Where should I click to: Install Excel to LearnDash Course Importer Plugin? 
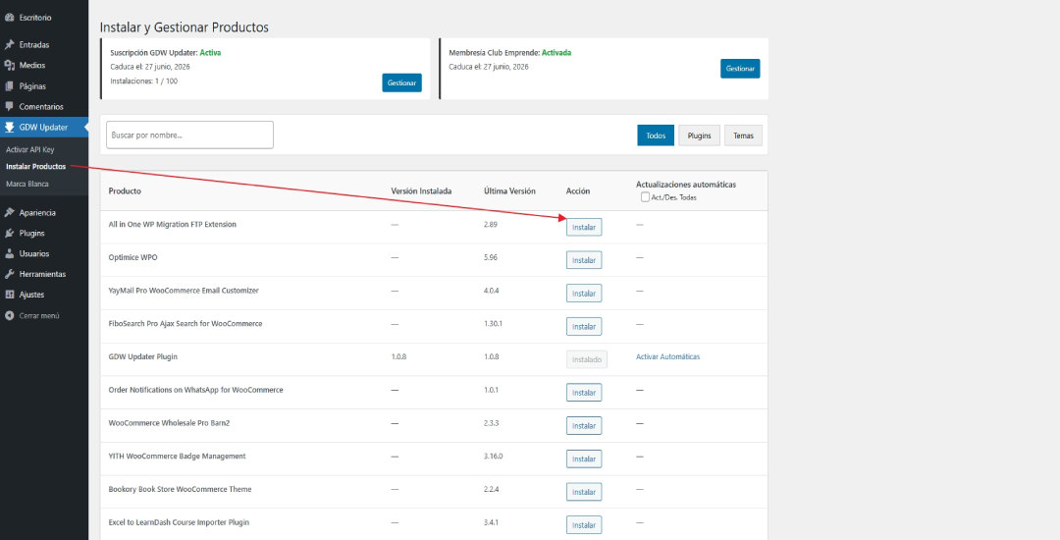tap(584, 525)
